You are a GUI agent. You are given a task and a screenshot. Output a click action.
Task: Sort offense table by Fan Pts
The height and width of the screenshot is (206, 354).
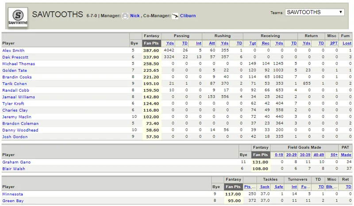point(151,43)
